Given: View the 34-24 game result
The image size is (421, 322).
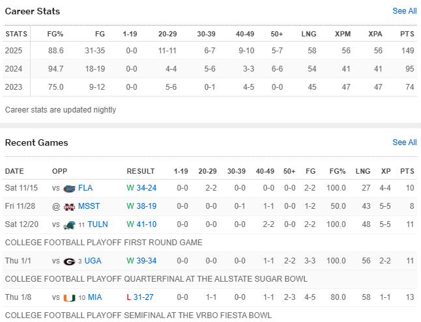Looking at the screenshot, I should point(146,189).
